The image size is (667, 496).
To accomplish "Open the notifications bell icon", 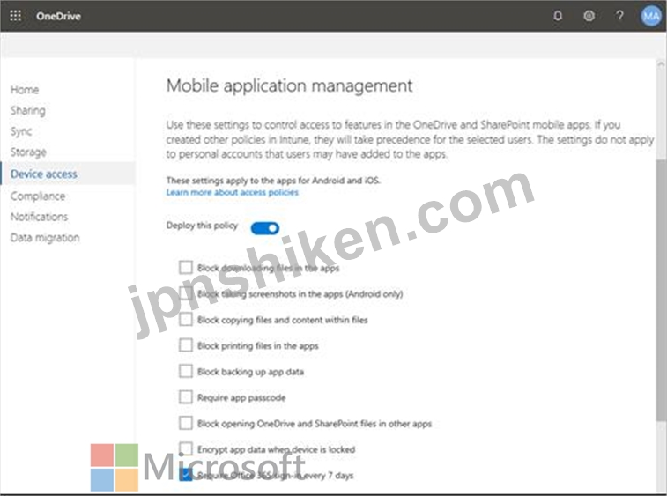I will coord(558,16).
